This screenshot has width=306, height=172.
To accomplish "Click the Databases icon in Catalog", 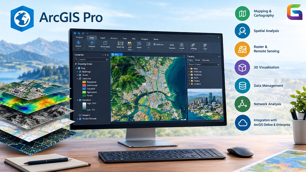I will point(192,74).
